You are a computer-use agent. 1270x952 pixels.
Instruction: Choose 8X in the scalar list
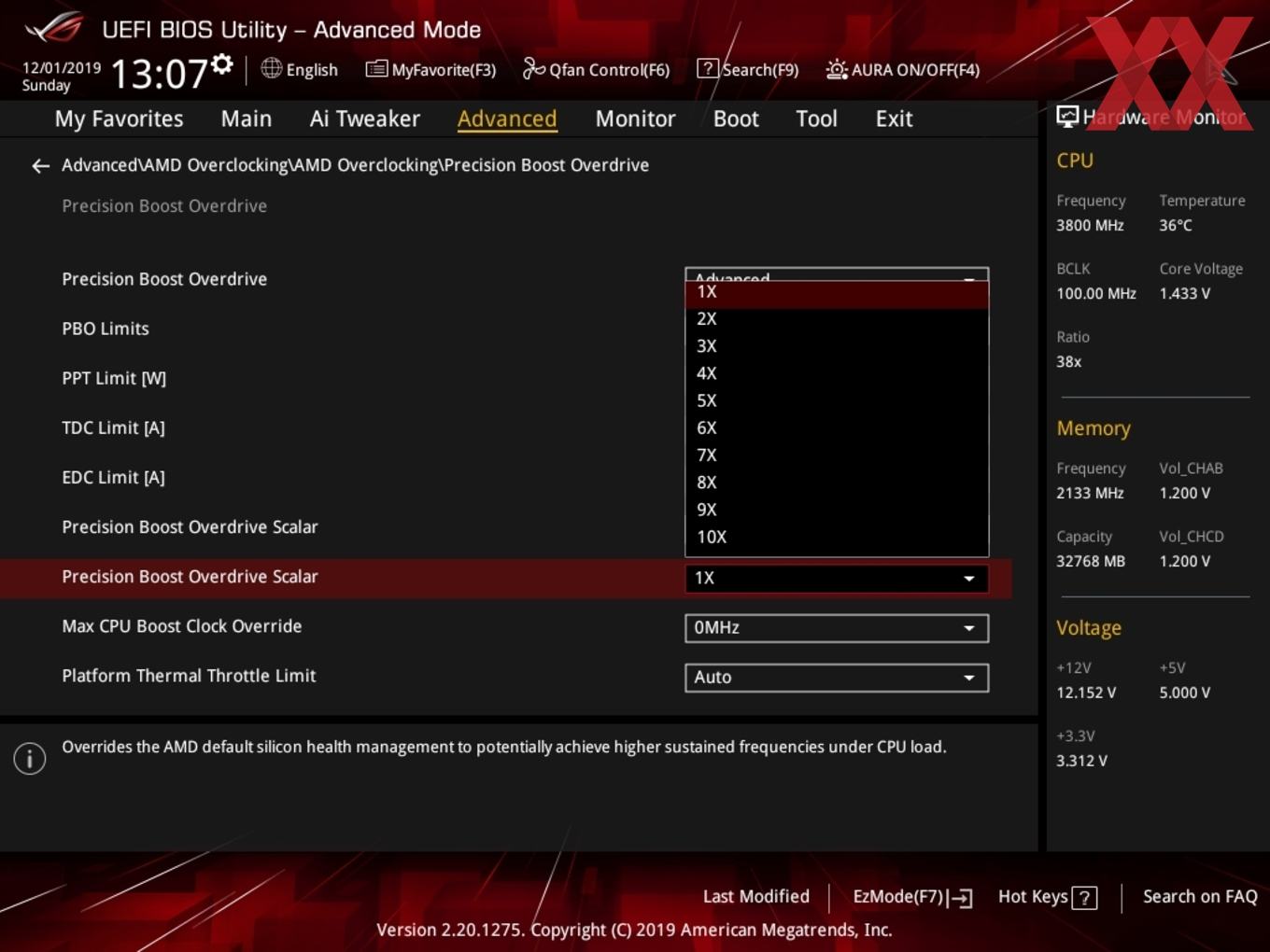[837, 483]
